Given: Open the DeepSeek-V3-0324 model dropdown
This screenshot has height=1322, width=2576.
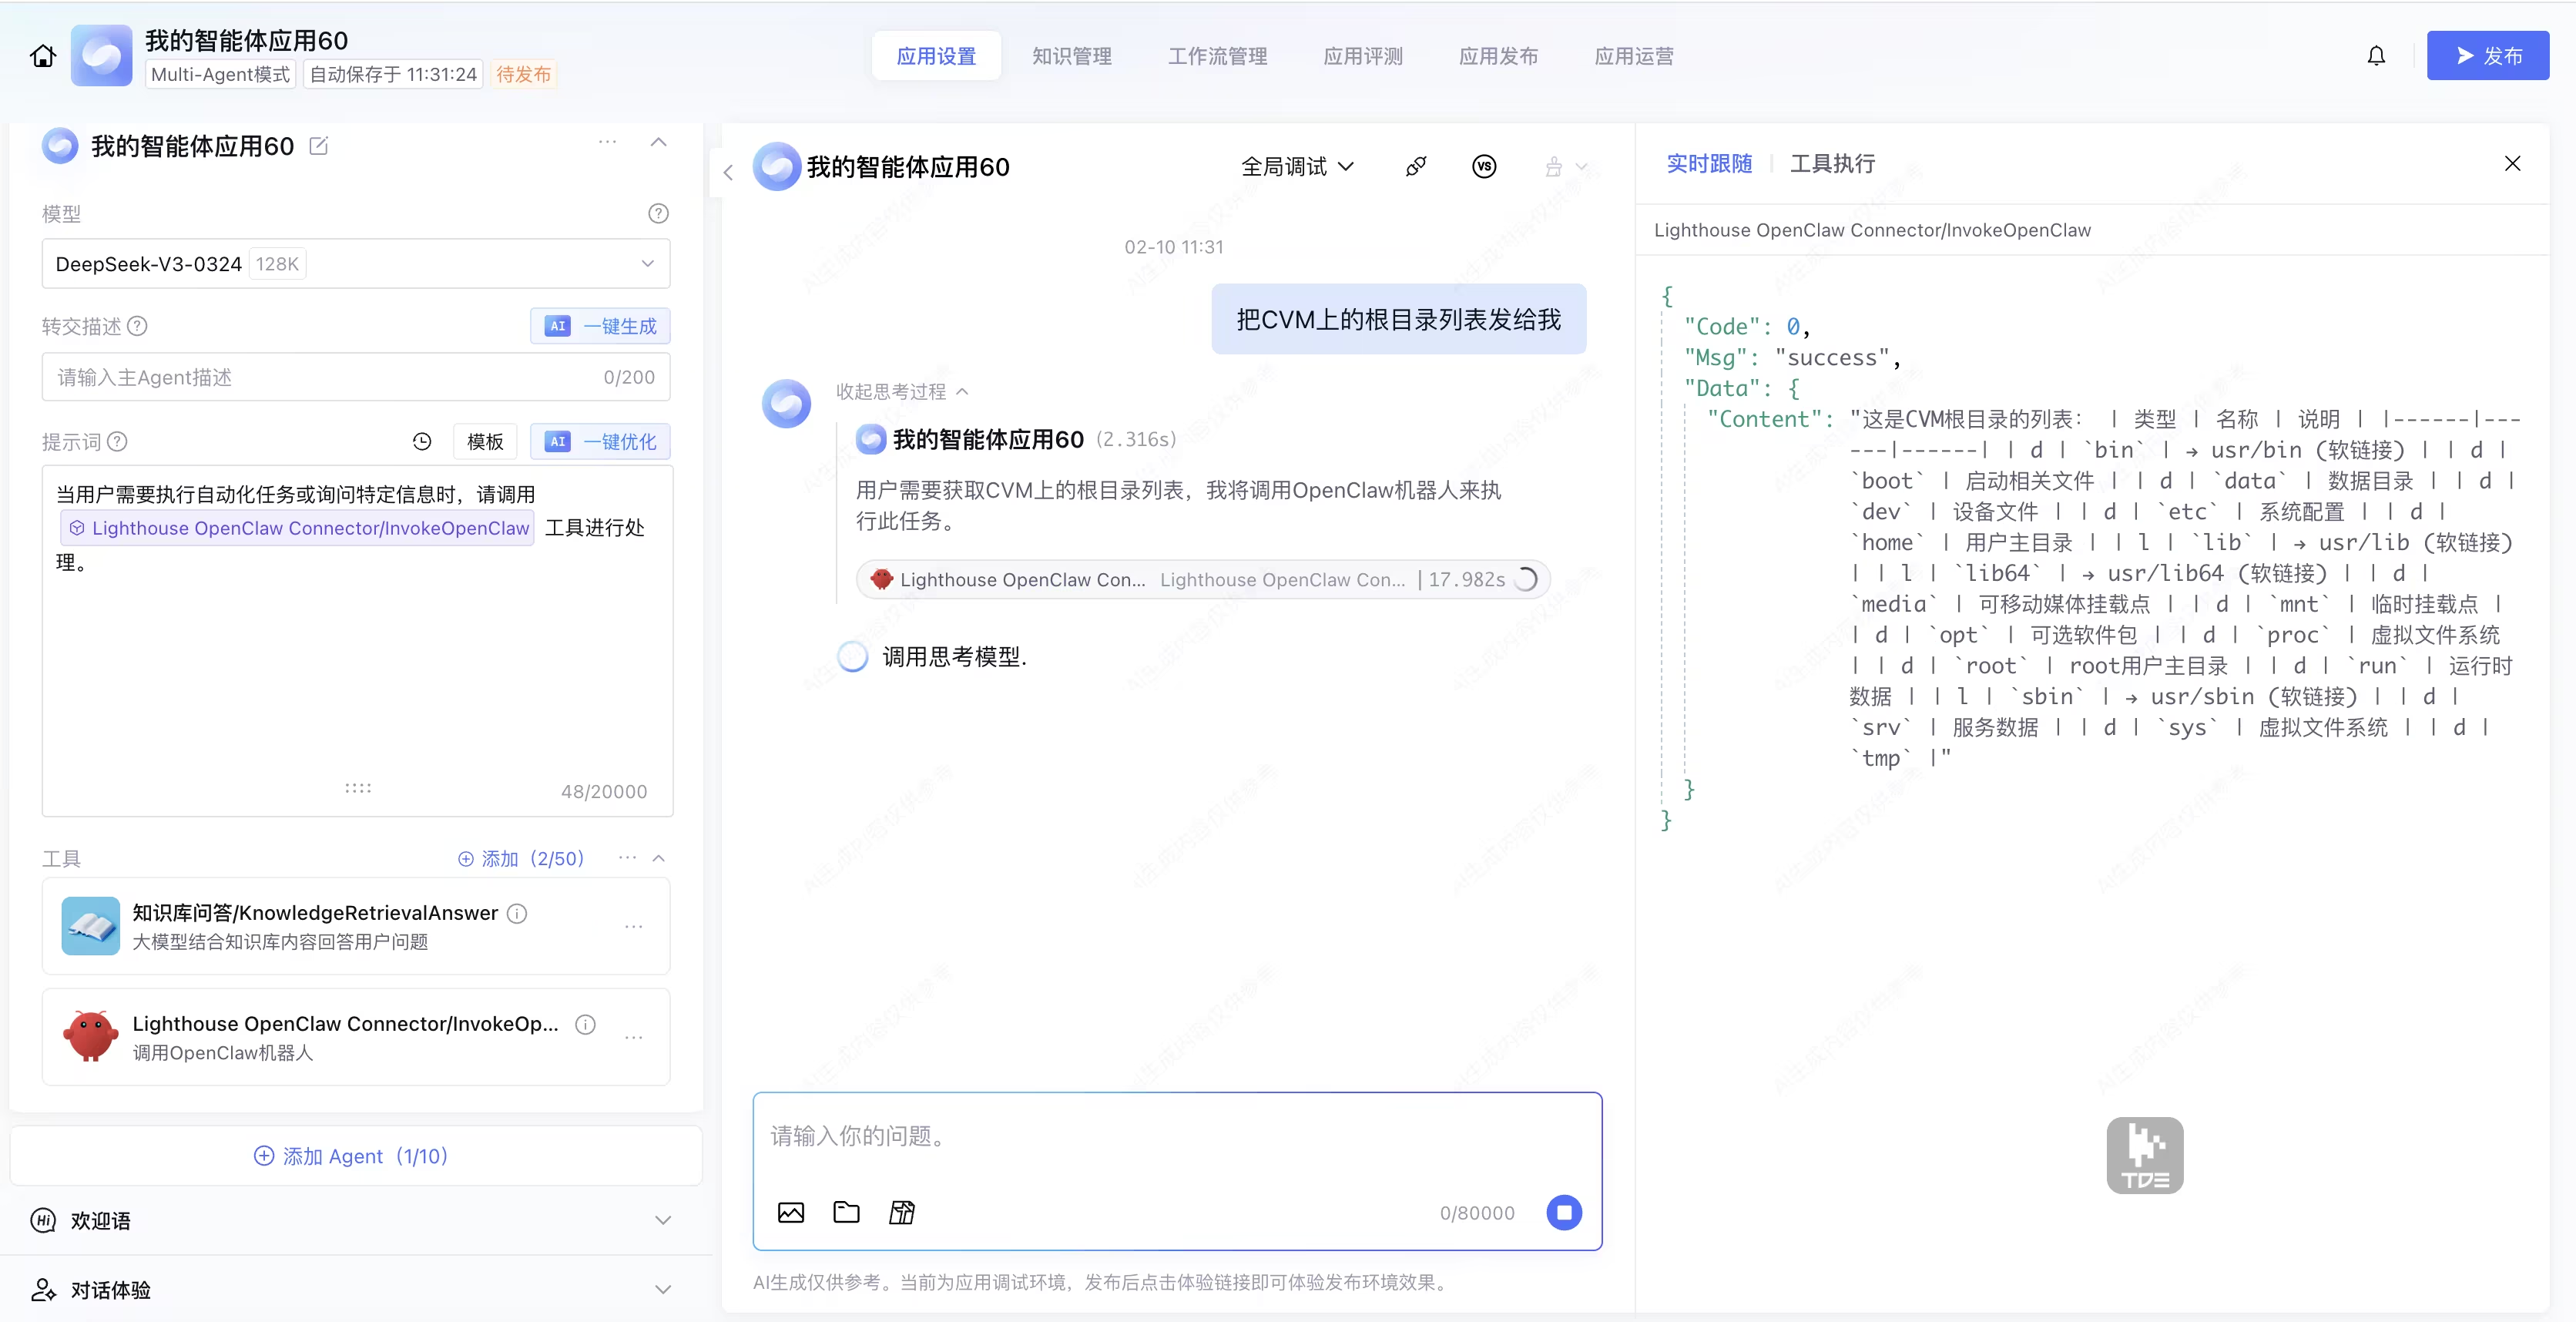Looking at the screenshot, I should click(x=355, y=264).
